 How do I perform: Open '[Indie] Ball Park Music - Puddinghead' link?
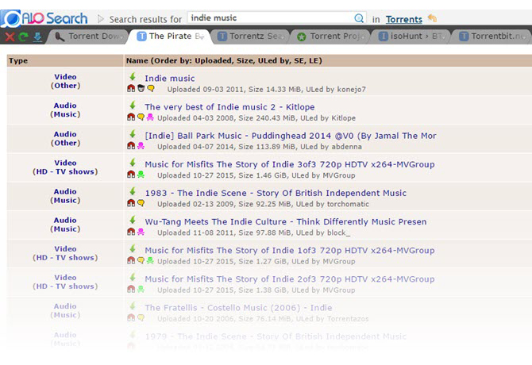(291, 136)
